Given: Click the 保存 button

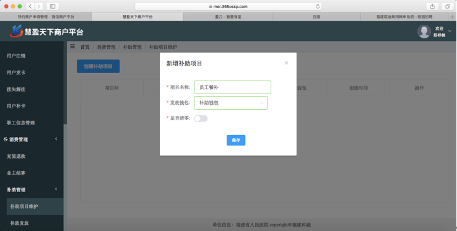Looking at the screenshot, I should (236, 140).
